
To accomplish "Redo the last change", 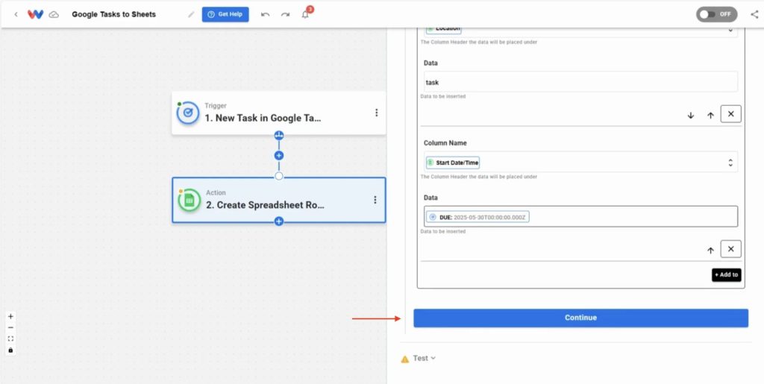I will 285,15.
